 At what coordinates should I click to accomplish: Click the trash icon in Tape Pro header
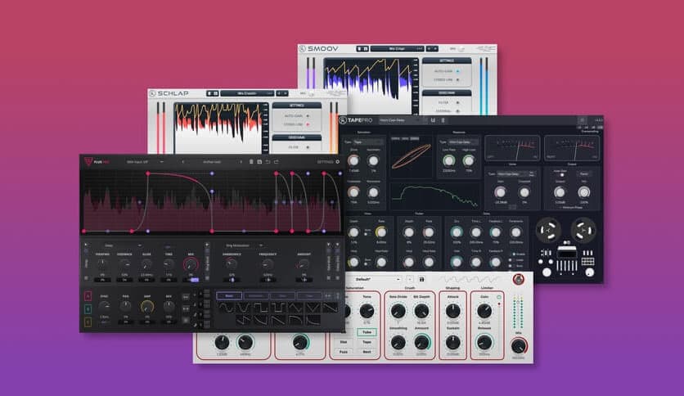(443, 120)
